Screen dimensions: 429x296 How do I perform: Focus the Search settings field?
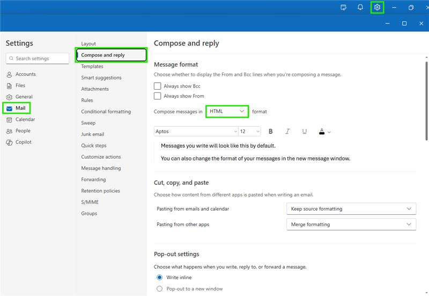(37, 59)
